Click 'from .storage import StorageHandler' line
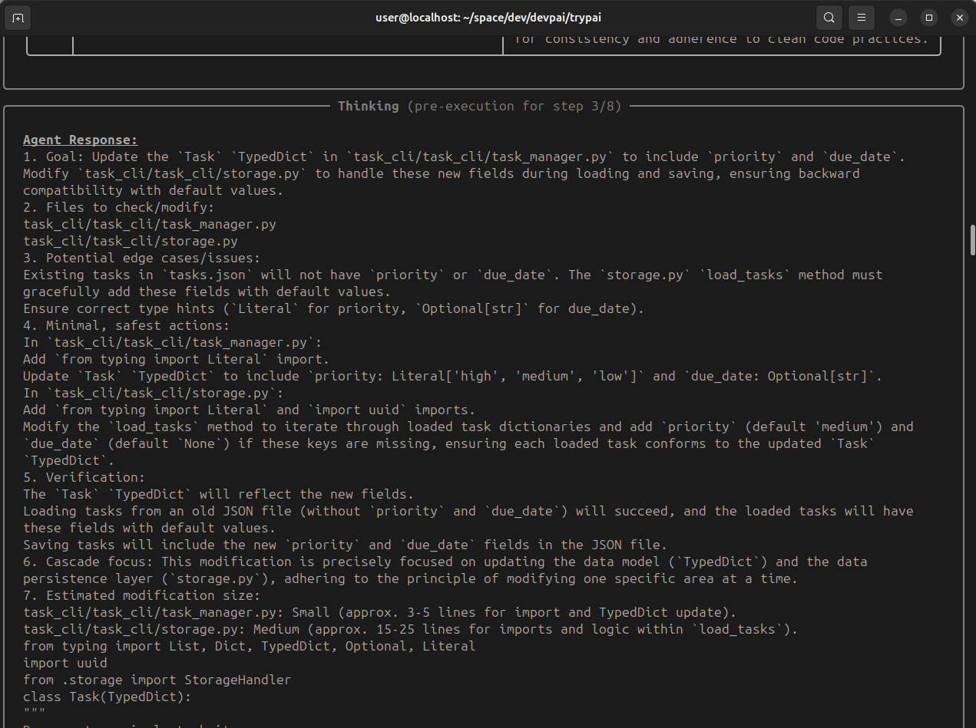This screenshot has height=728, width=976. [x=157, y=680]
